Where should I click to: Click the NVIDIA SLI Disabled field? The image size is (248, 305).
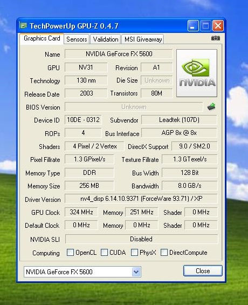click(142, 239)
